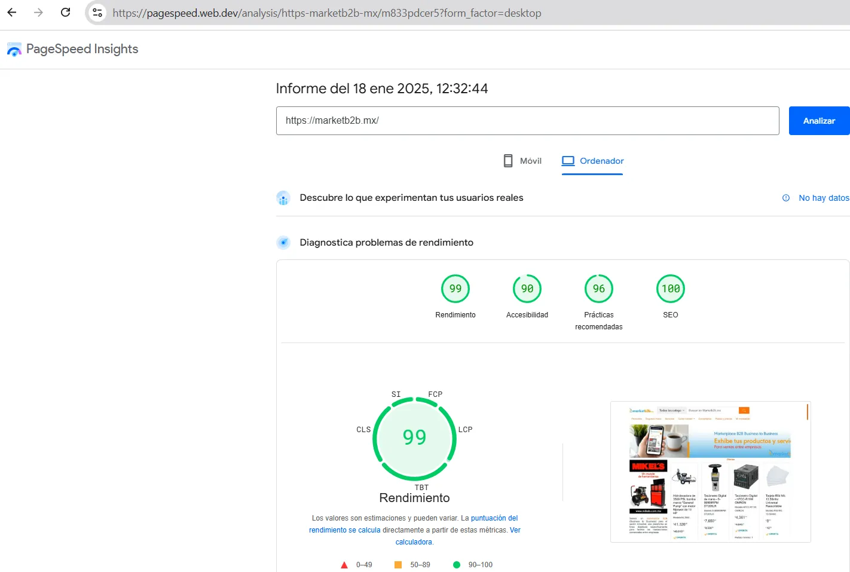Select the SEO 100 score gauge
The image size is (850, 572).
671,289
